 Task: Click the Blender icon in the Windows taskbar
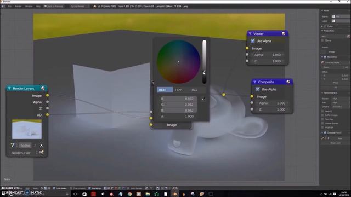(x=175, y=194)
